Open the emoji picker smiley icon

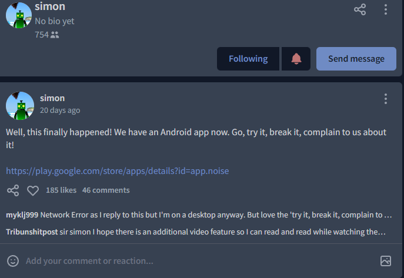pyautogui.click(x=13, y=261)
